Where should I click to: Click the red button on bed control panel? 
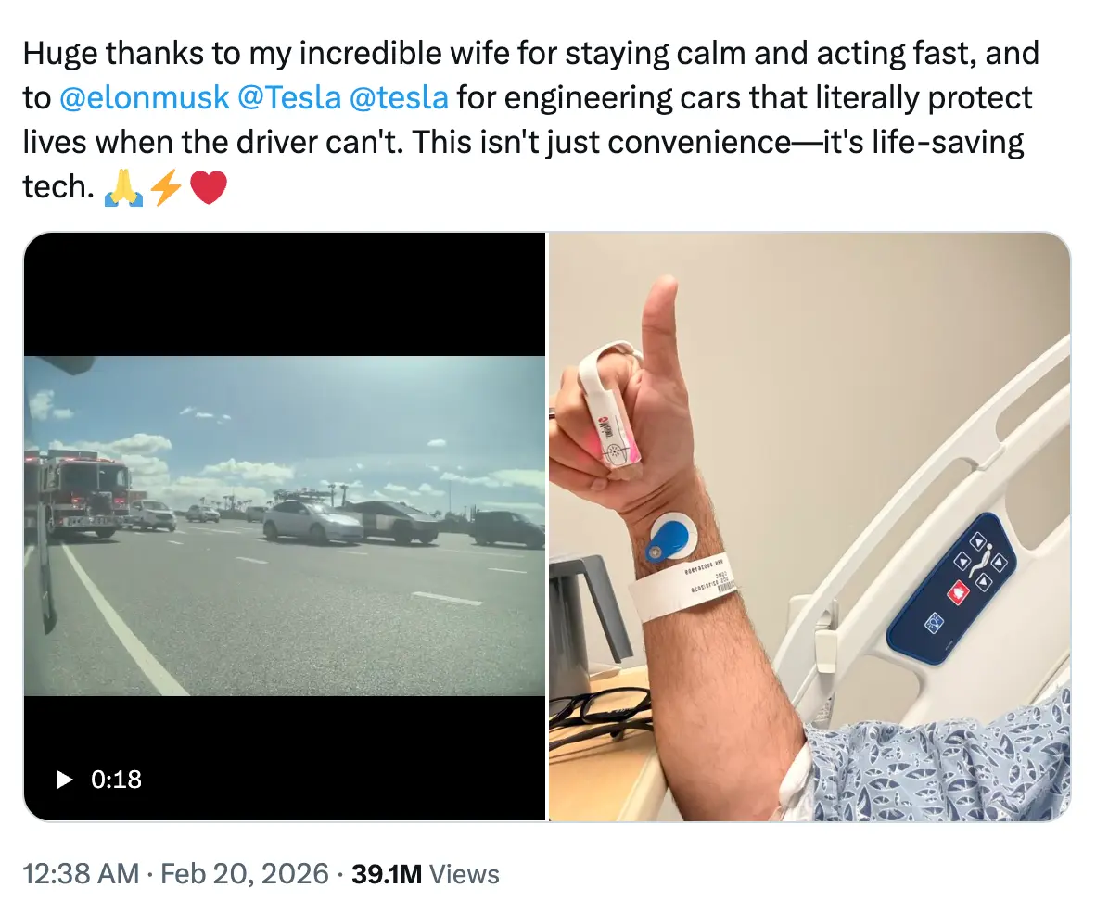tap(953, 590)
